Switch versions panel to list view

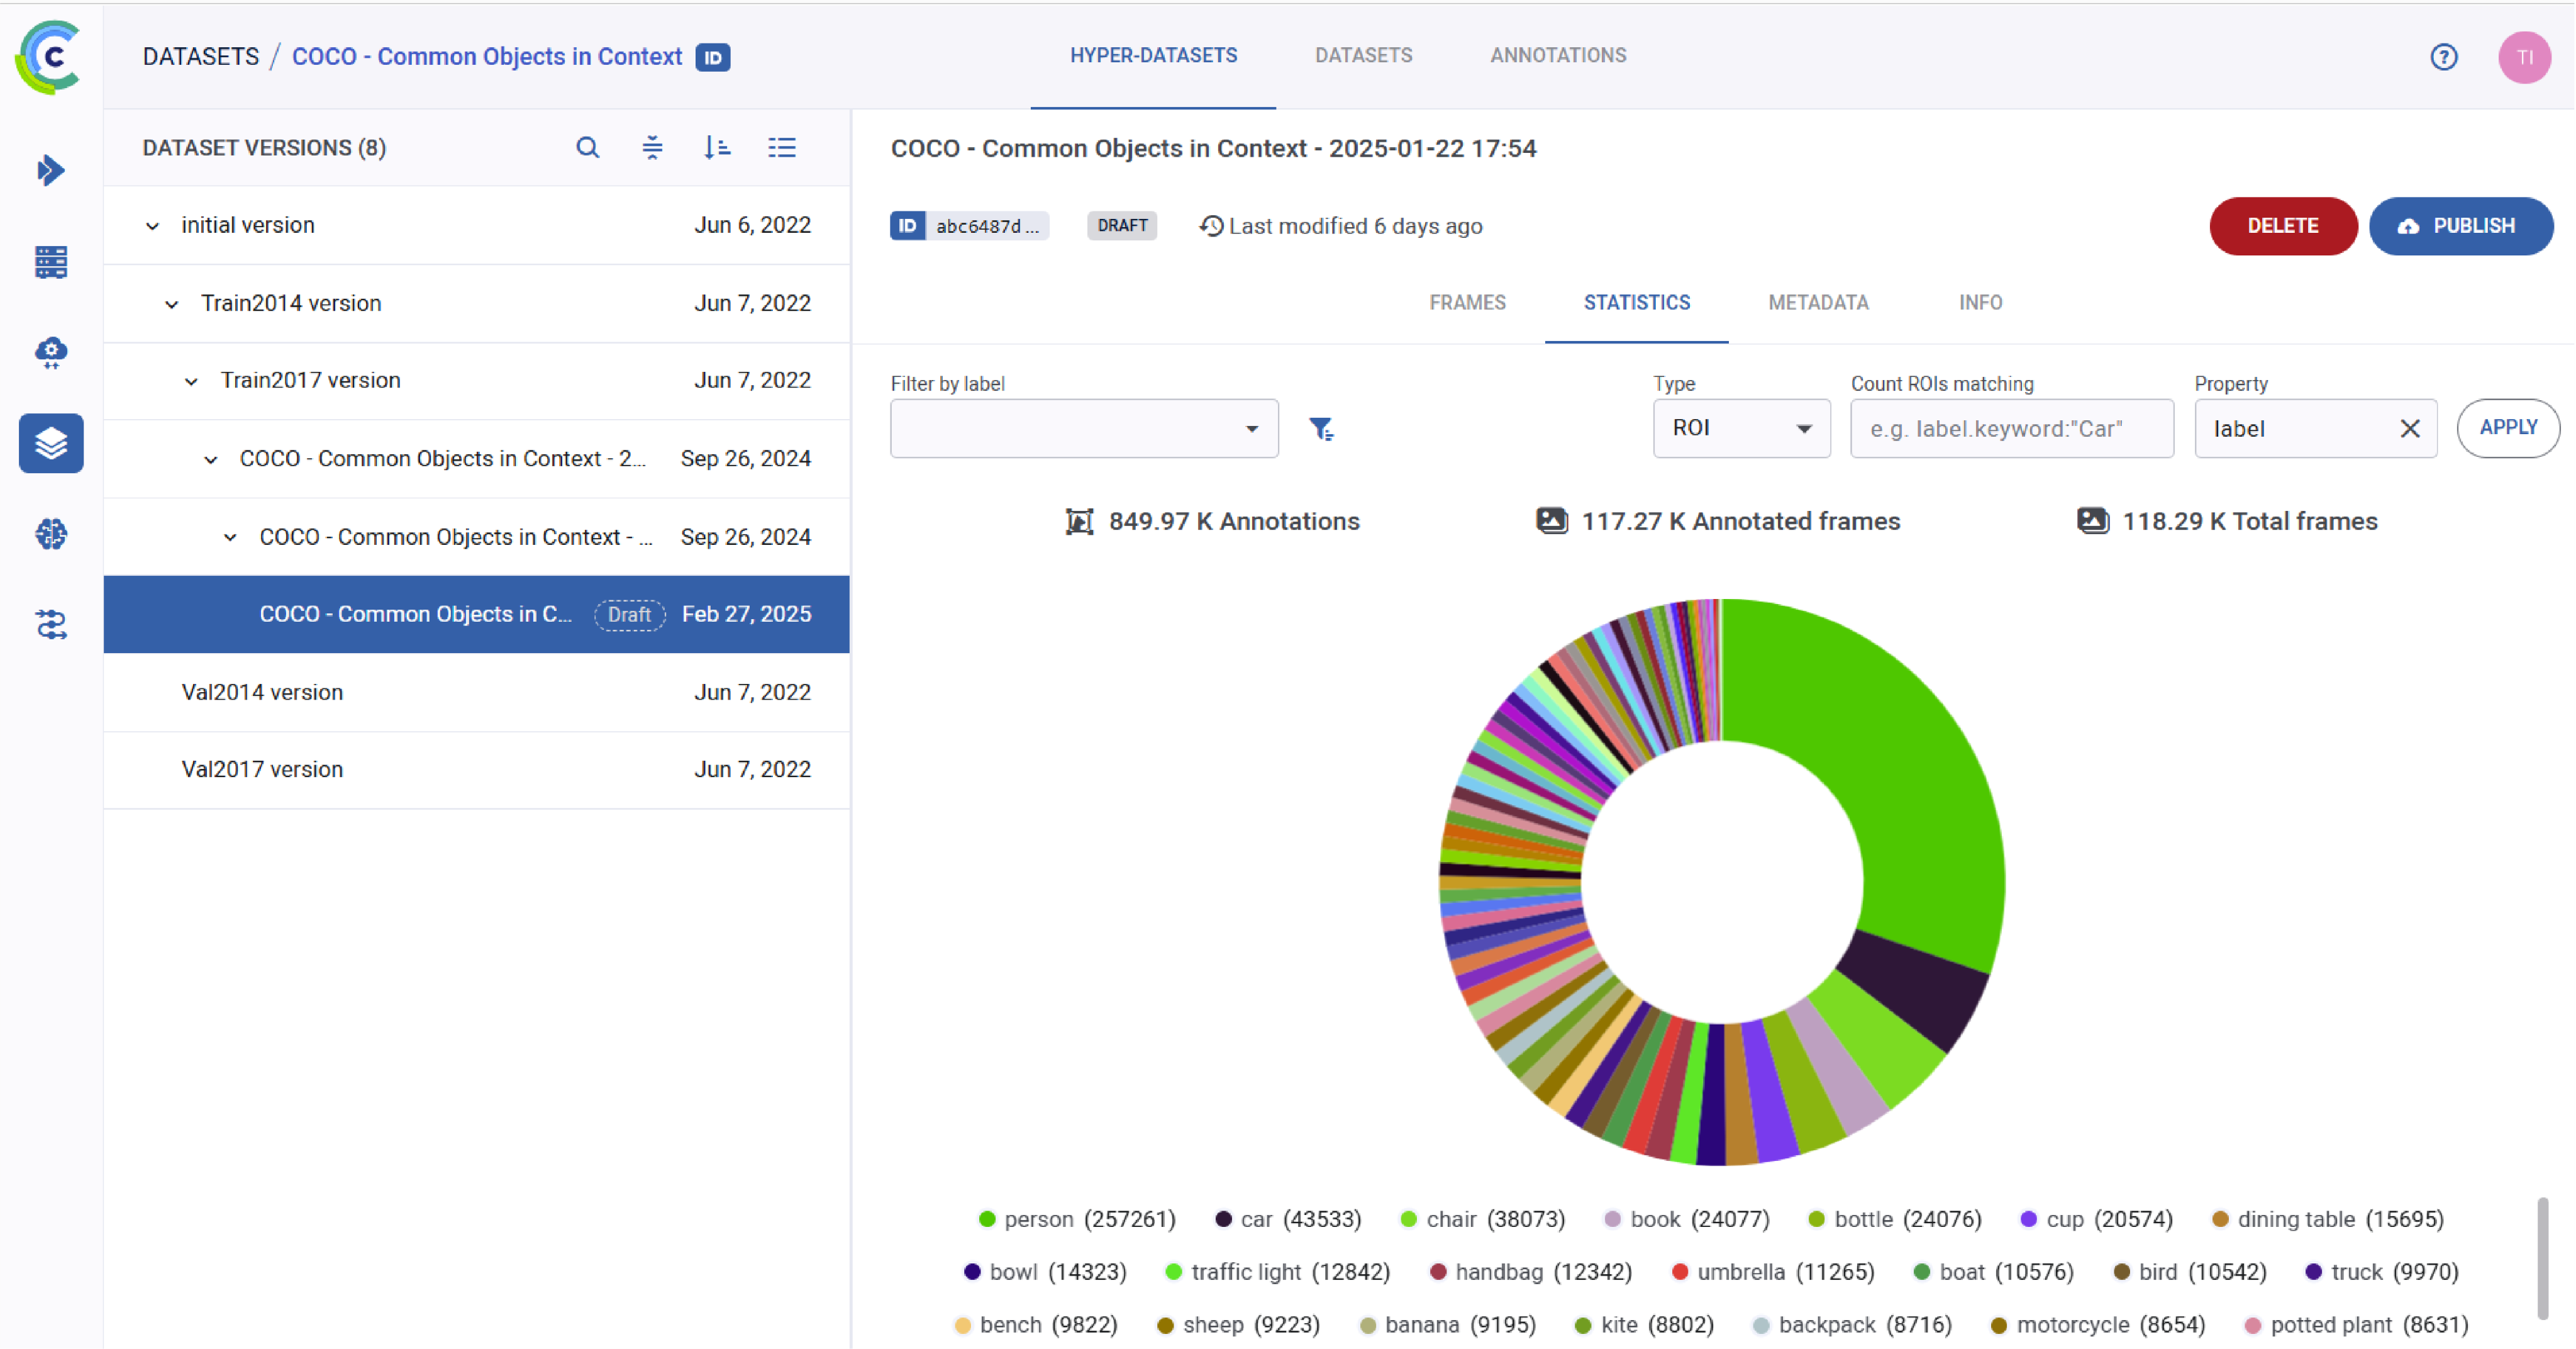coord(782,148)
